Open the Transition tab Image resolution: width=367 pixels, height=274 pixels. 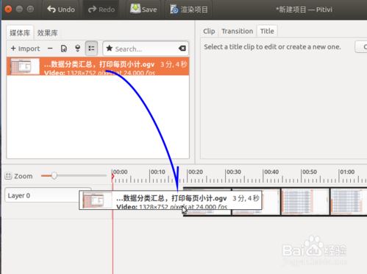coord(237,31)
